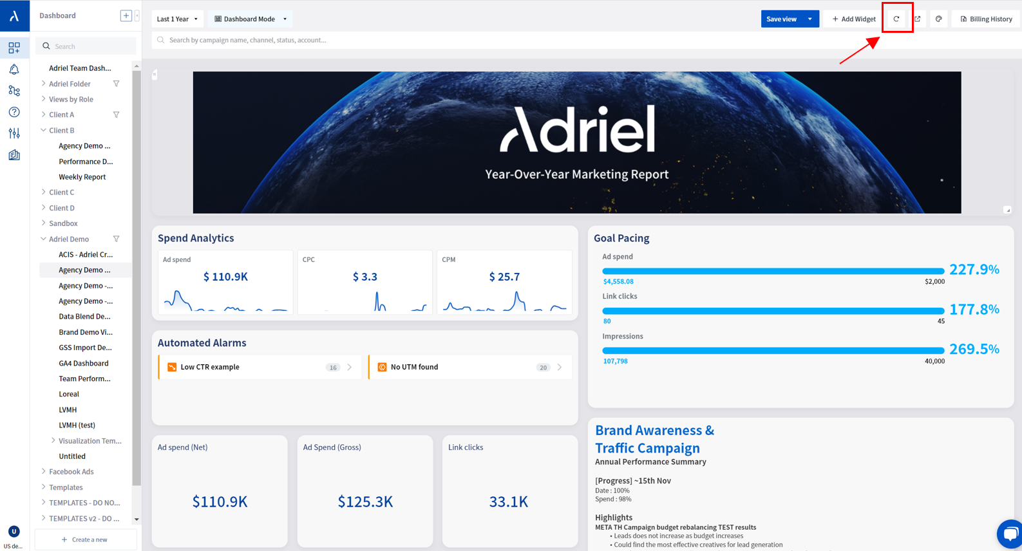The width and height of the screenshot is (1022, 551).
Task: Open Weekly Report under Client B
Action: coord(82,177)
